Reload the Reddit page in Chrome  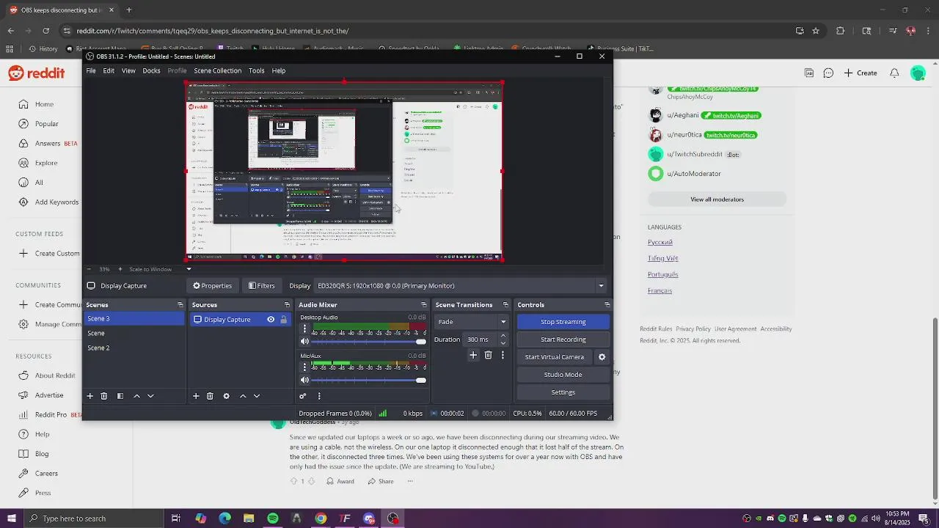click(45, 31)
